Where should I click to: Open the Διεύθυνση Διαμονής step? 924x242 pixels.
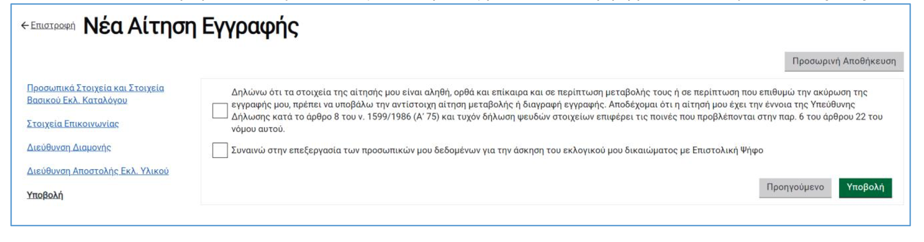point(69,147)
